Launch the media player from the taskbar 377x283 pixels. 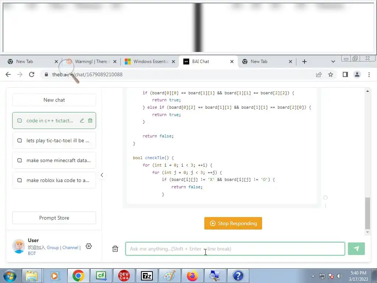pos(54,276)
